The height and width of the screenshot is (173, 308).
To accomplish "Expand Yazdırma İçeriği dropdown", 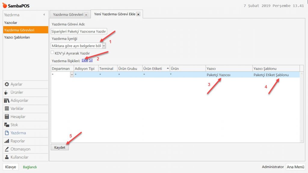I will (x=104, y=46).
